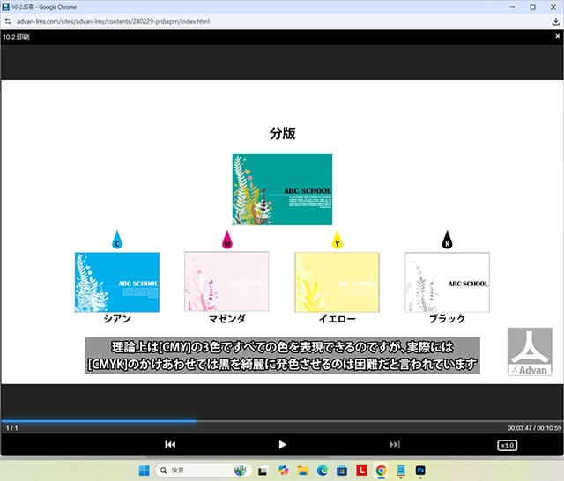
Task: Skip to the next slide
Action: coord(395,445)
